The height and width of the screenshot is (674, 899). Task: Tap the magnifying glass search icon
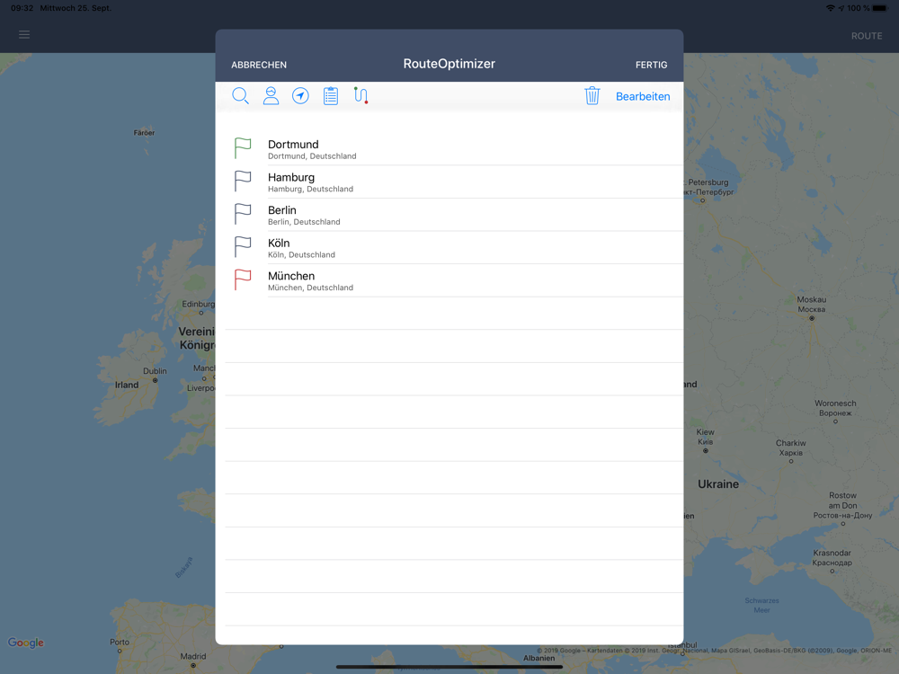tap(240, 96)
